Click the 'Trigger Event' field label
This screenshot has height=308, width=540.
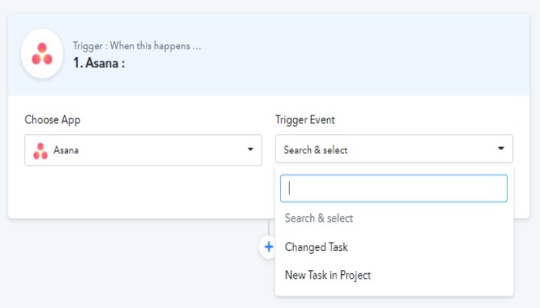click(305, 119)
